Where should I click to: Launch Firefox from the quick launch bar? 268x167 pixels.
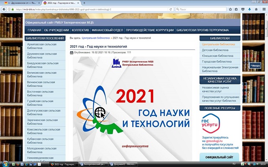18,164
